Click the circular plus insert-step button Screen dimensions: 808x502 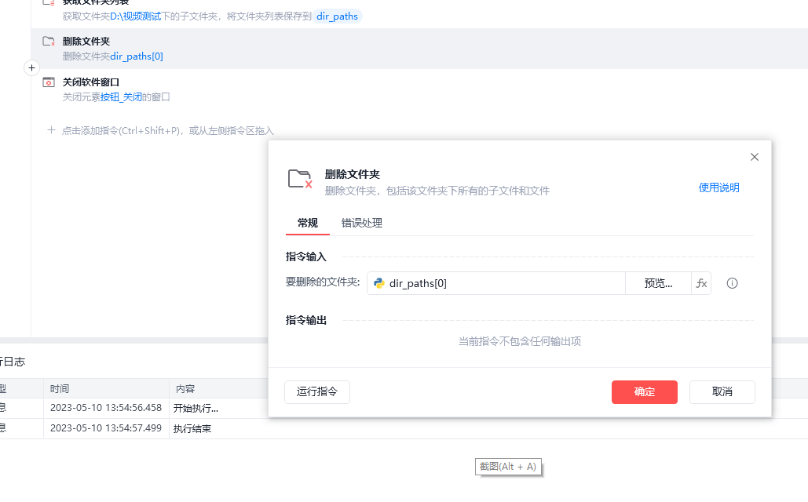pos(32,68)
